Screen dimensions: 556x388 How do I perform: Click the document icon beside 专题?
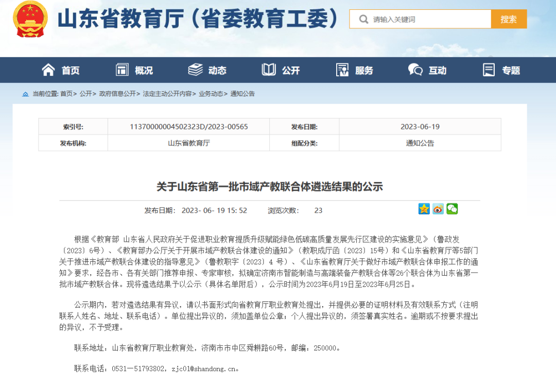(x=488, y=69)
